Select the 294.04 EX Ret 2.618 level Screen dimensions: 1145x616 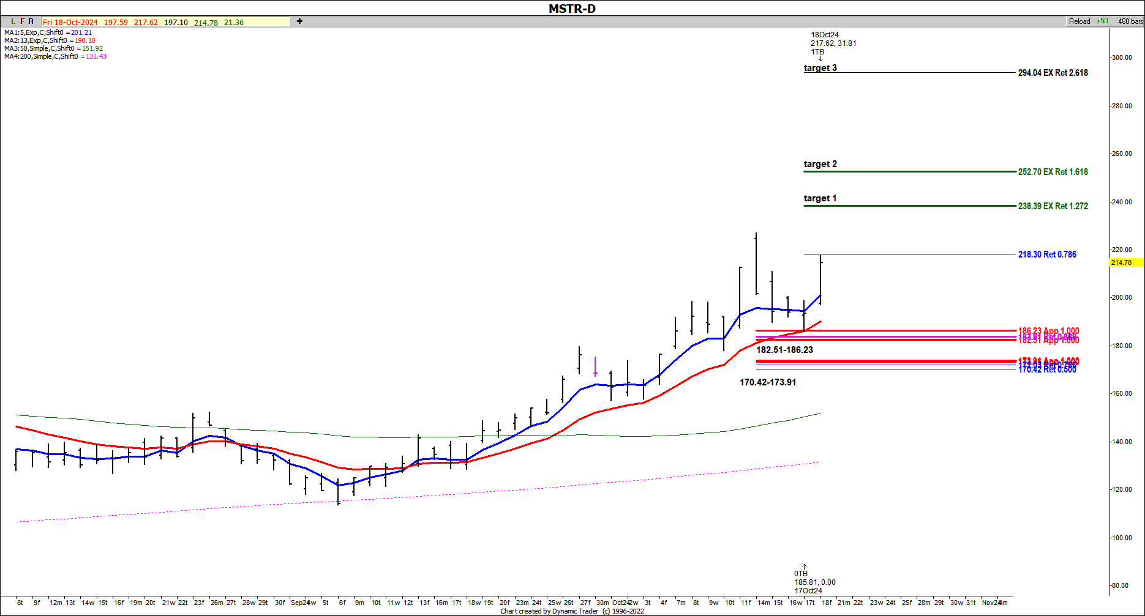[1053, 73]
